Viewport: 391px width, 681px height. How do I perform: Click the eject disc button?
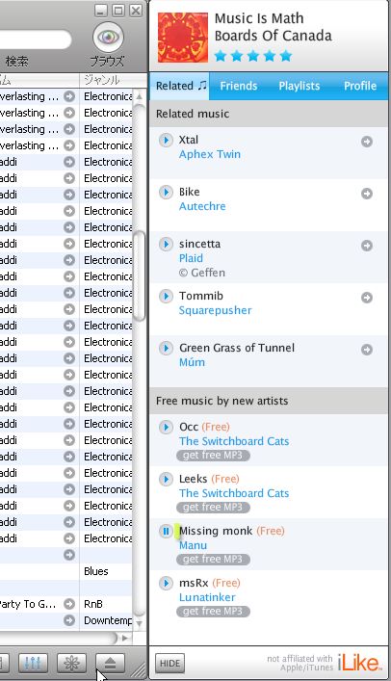(x=110, y=663)
